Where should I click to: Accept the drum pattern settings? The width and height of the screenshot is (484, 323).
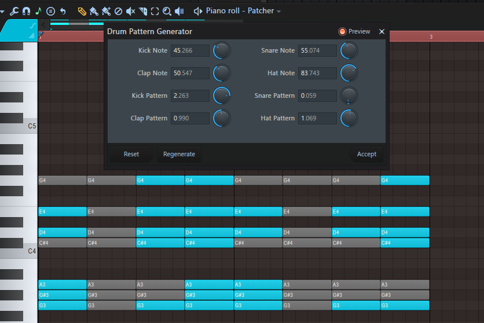pyautogui.click(x=366, y=155)
